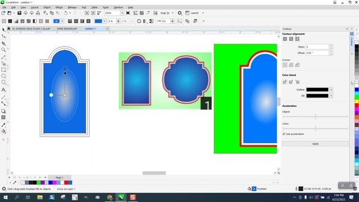Add a new document tab with plus
The image size is (359, 202).
coord(107,29)
